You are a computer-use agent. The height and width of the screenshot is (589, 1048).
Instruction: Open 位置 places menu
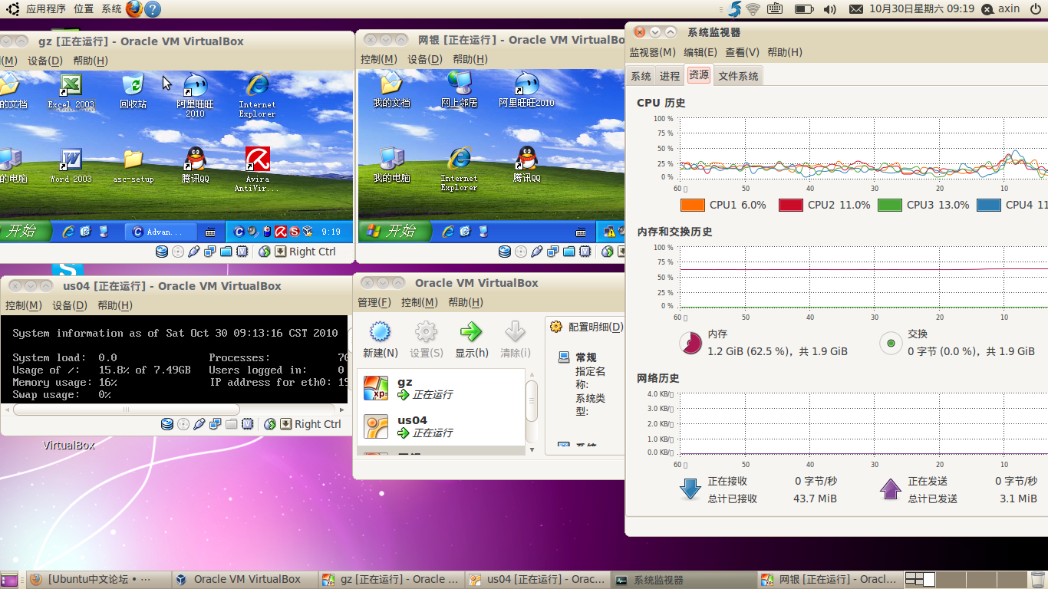(84, 8)
